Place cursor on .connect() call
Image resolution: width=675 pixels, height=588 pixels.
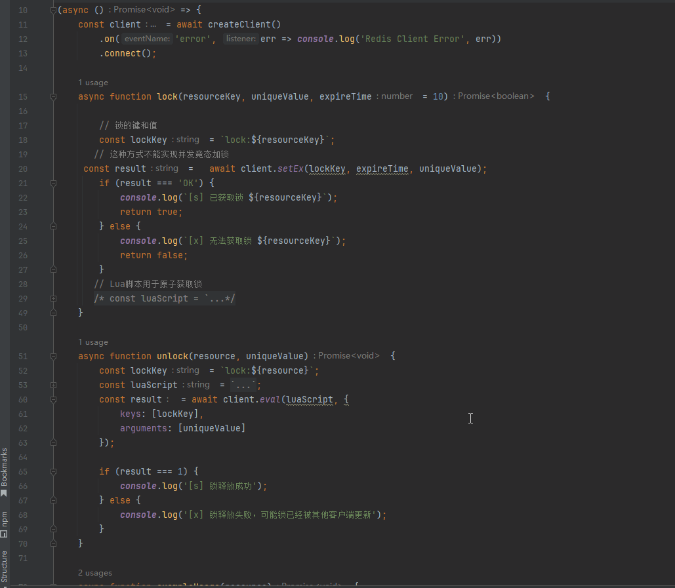(x=125, y=53)
